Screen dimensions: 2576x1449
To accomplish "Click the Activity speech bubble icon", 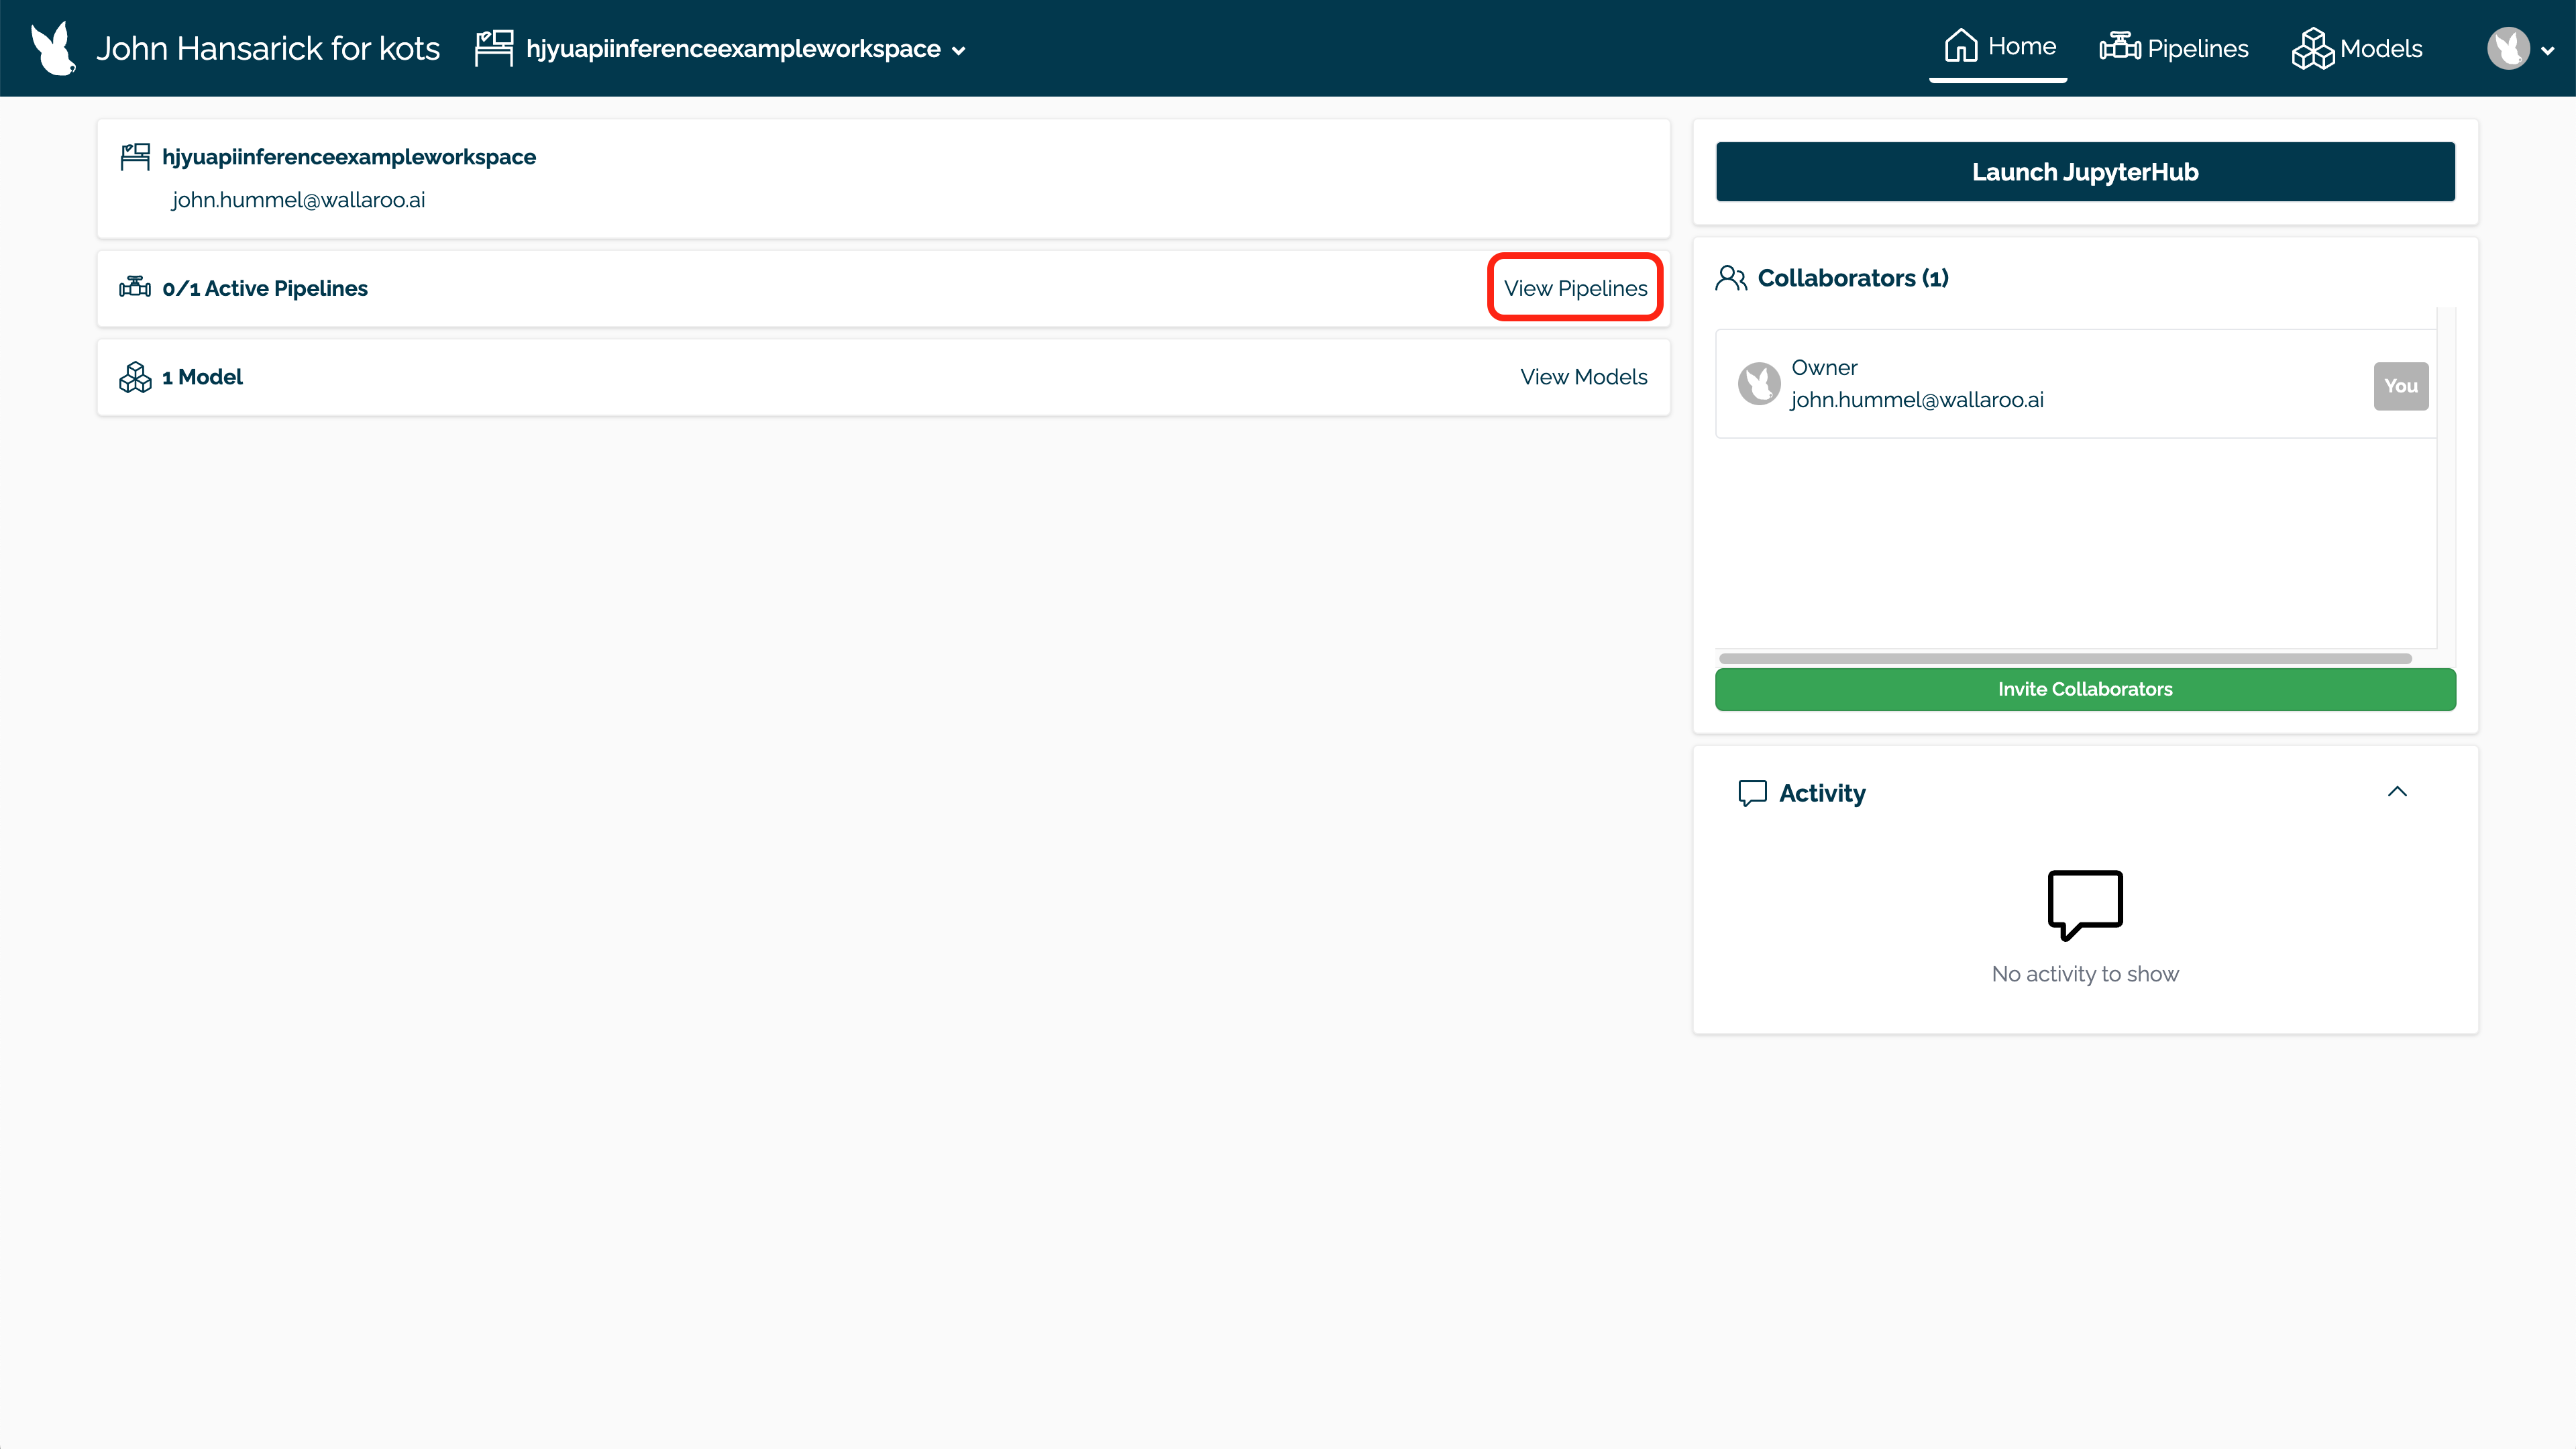I will point(1752,793).
